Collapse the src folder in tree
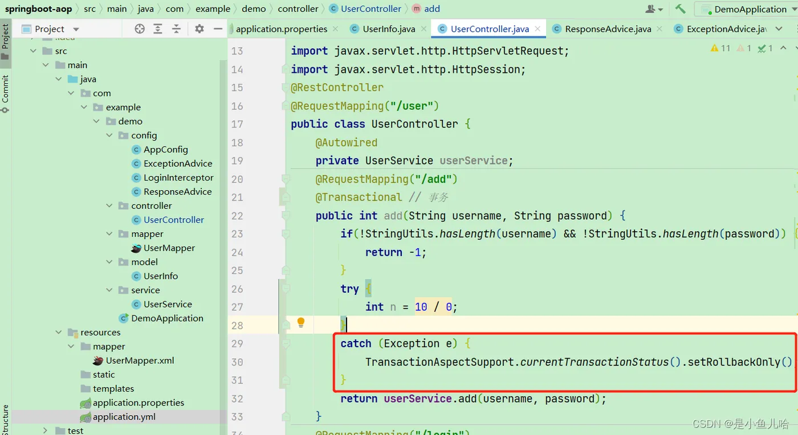Viewport: 798px width, 435px height. [x=34, y=51]
